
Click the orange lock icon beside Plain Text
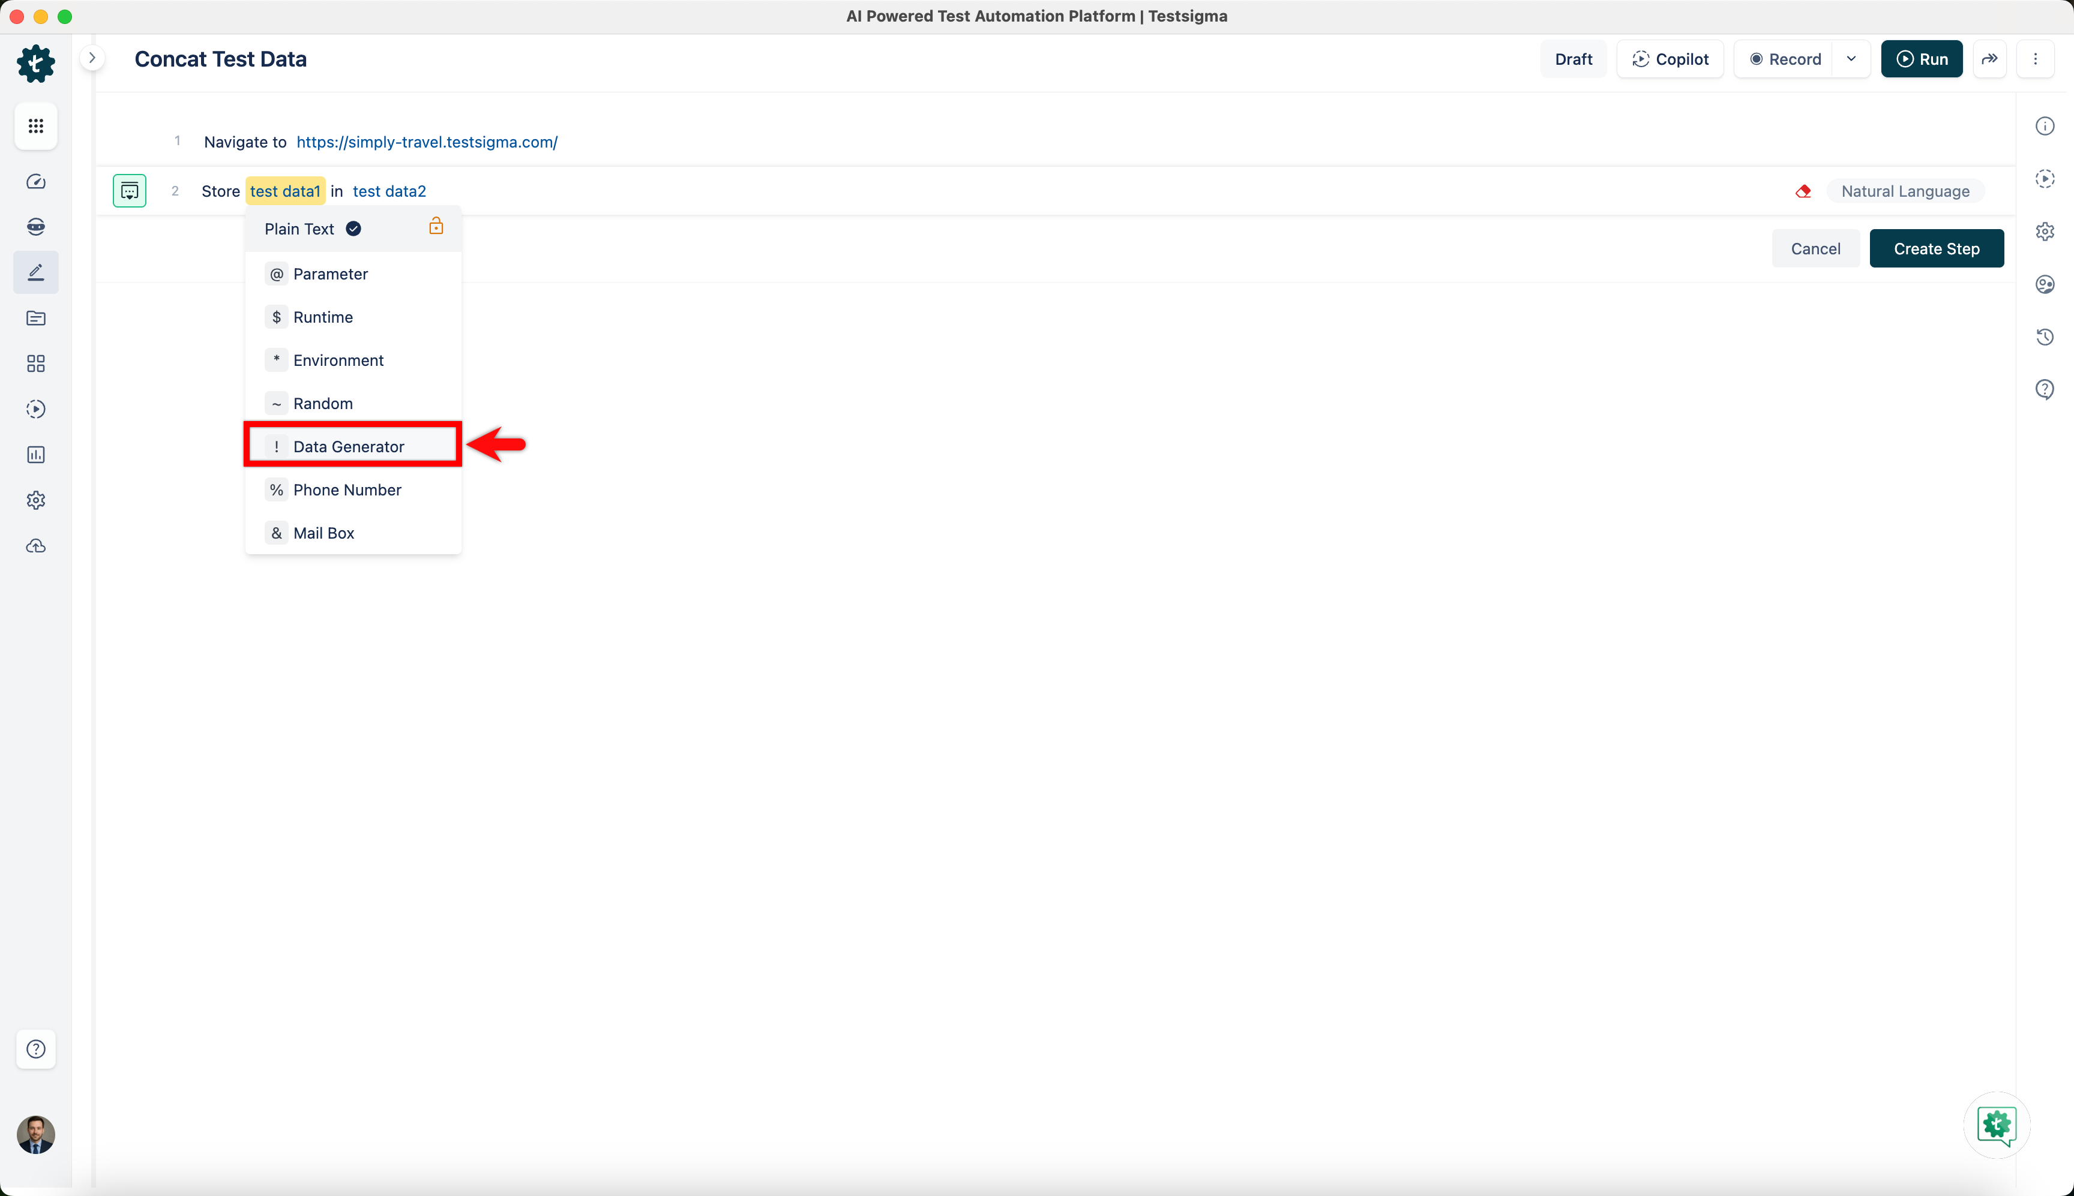point(436,227)
